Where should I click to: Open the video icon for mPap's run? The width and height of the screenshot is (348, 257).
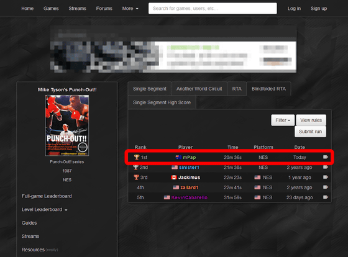click(326, 157)
